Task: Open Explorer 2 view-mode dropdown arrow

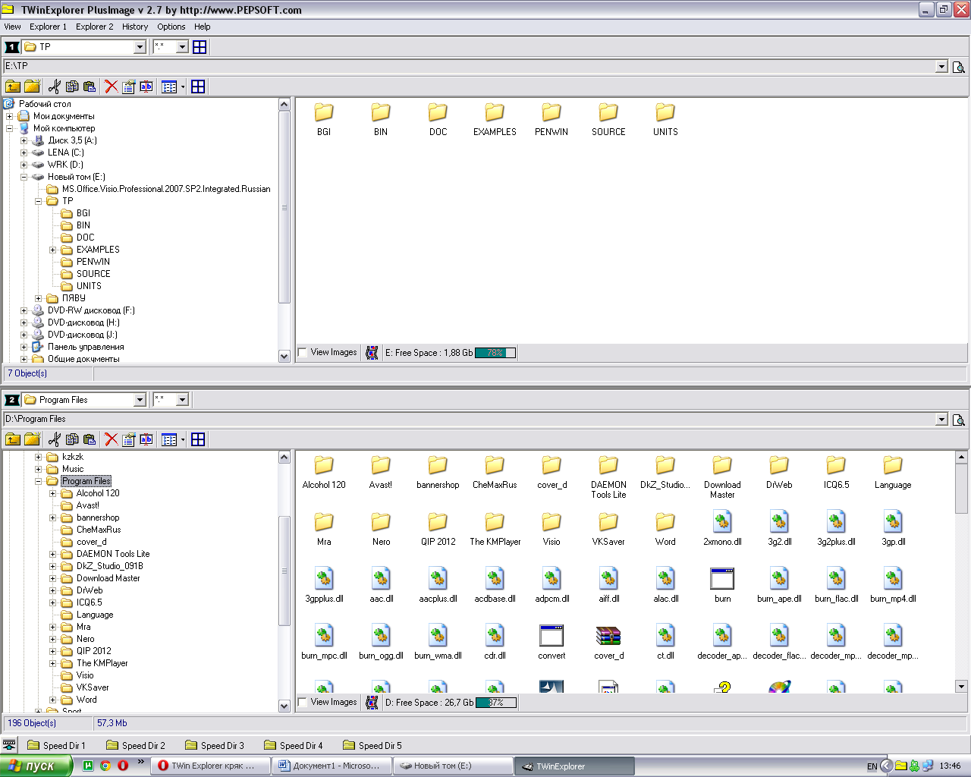Action: tap(183, 439)
